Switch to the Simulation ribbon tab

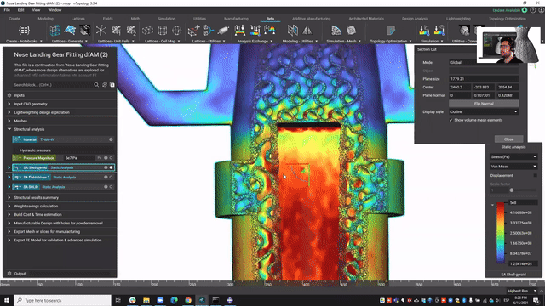[x=167, y=19]
